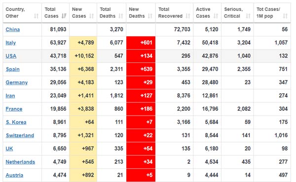Select the Switzerland link
Image resolution: width=296 pixels, height=182 pixels.
[x=20, y=135]
